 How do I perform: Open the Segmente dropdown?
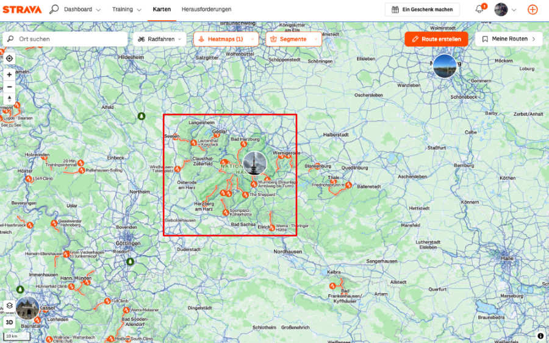(293, 39)
